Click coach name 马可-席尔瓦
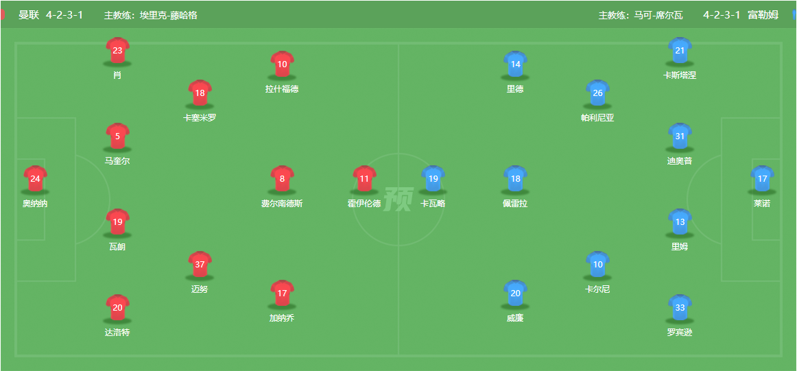This screenshot has width=797, height=371. 658,15
